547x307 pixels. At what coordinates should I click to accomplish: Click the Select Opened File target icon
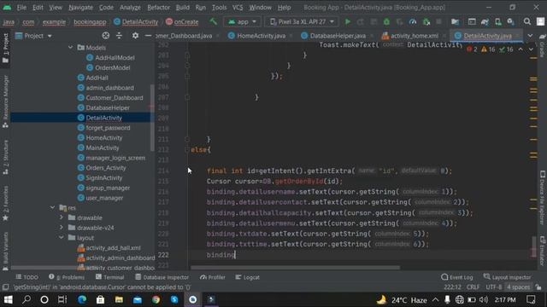point(106,36)
